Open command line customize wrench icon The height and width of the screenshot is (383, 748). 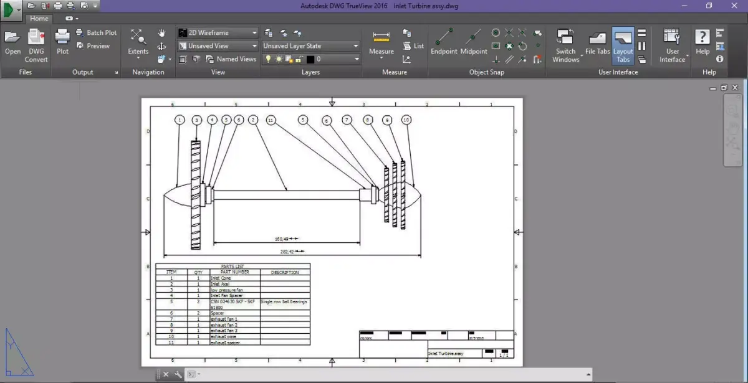click(178, 374)
